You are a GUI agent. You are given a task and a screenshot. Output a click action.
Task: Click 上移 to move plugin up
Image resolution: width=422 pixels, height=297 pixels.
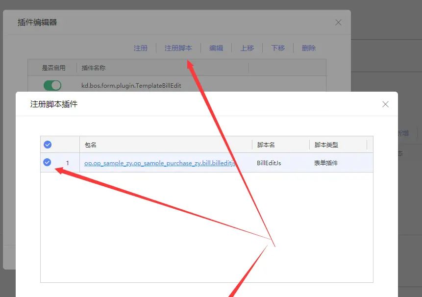(x=247, y=48)
